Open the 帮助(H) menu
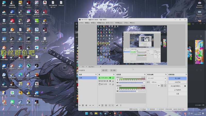Image resolution: width=206 pixels, height=116 pixels. coord(132,23)
